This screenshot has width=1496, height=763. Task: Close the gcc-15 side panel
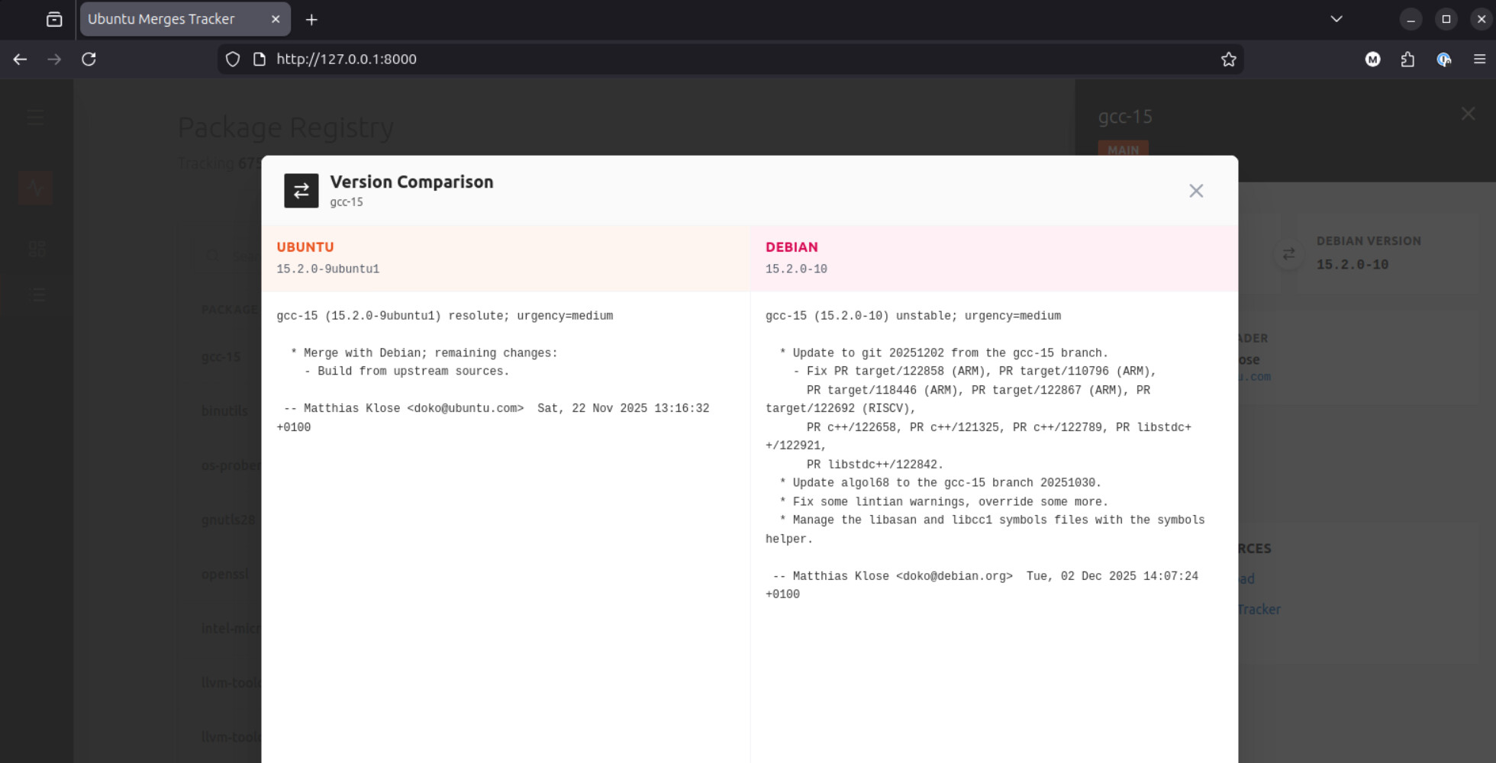pyautogui.click(x=1467, y=114)
